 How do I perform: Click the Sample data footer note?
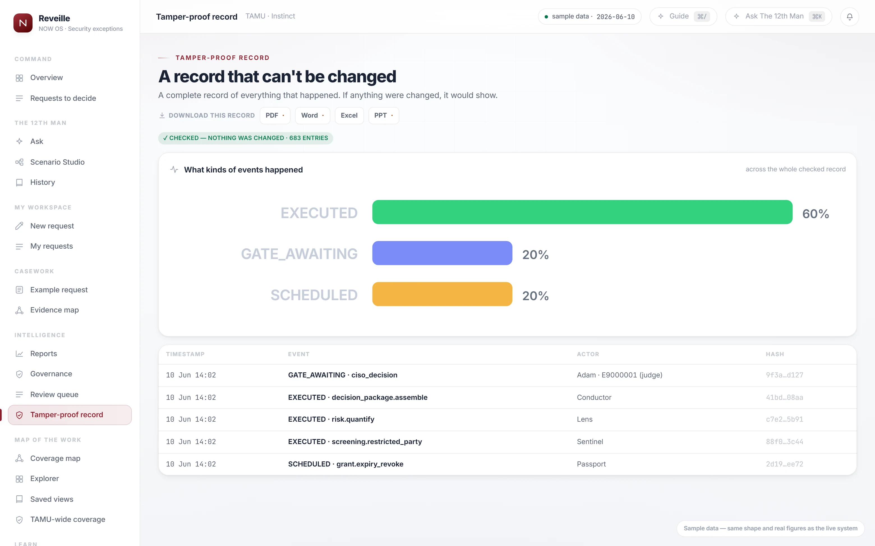coord(770,528)
